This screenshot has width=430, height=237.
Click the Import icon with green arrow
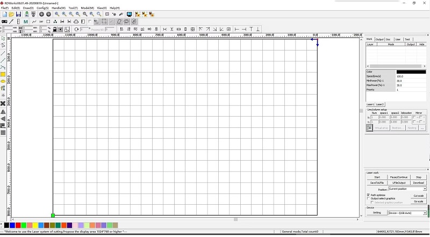pos(26,15)
